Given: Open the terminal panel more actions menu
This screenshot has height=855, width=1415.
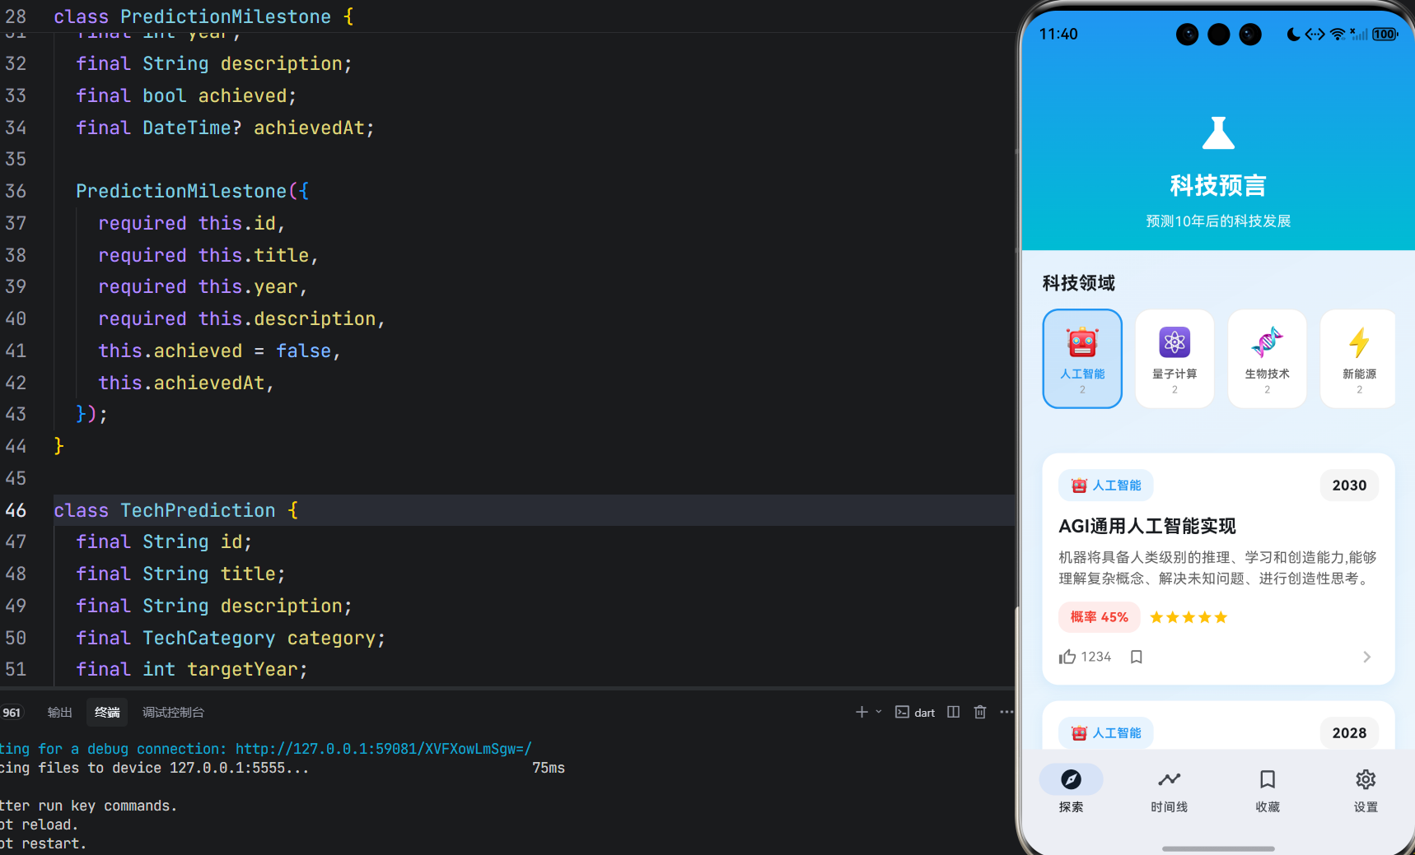Looking at the screenshot, I should (x=1006, y=712).
